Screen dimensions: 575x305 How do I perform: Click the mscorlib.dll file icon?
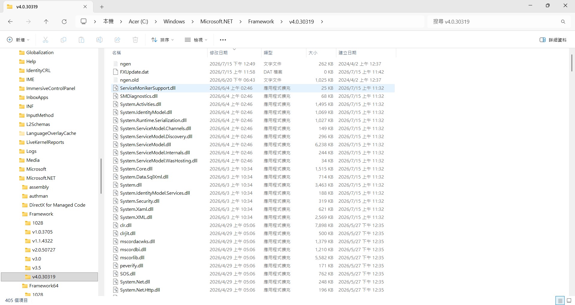coord(116,258)
